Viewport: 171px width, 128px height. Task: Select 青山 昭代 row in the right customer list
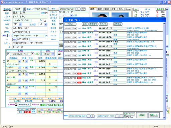[149, 15]
